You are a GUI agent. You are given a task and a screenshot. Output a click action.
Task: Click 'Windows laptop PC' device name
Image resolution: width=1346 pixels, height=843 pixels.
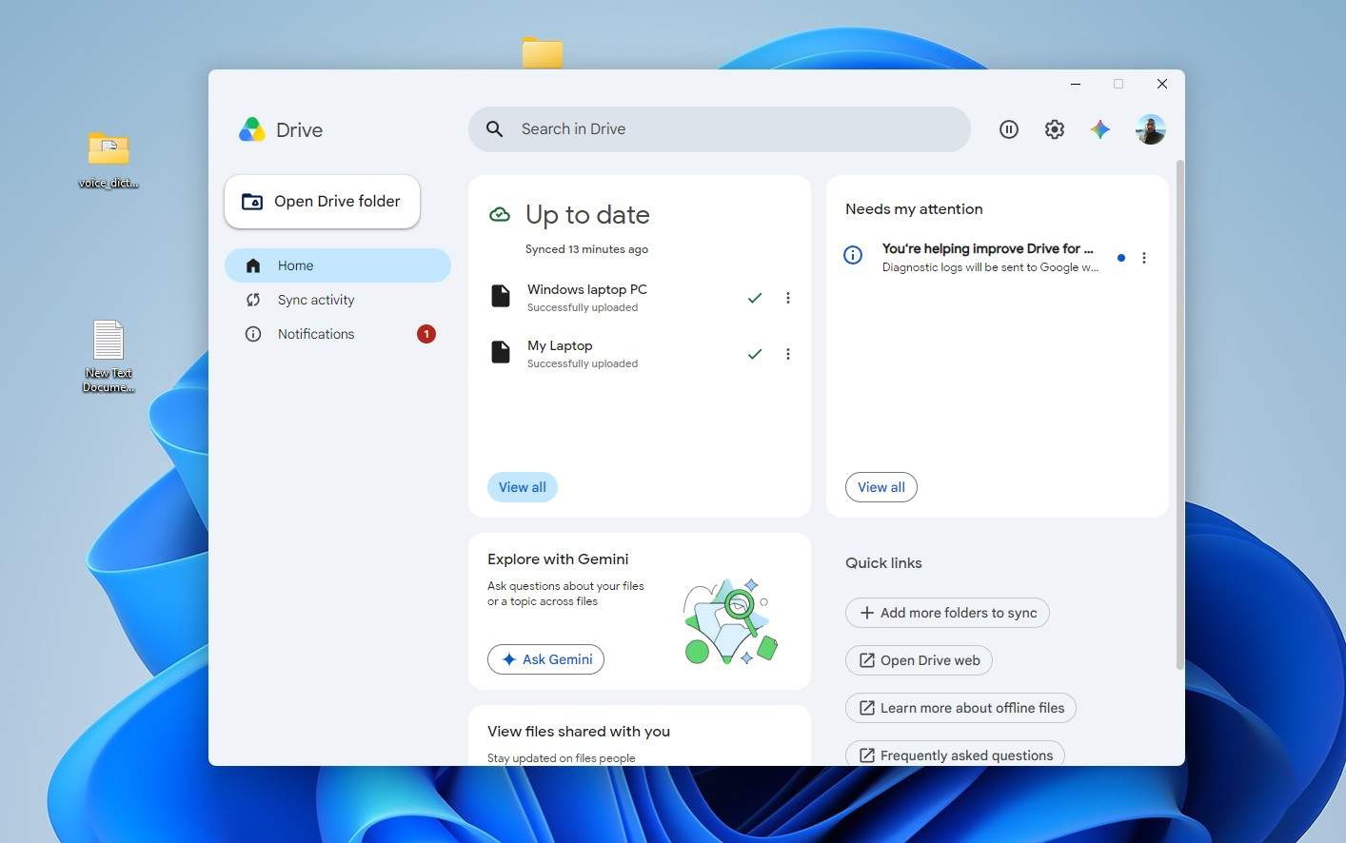(587, 289)
